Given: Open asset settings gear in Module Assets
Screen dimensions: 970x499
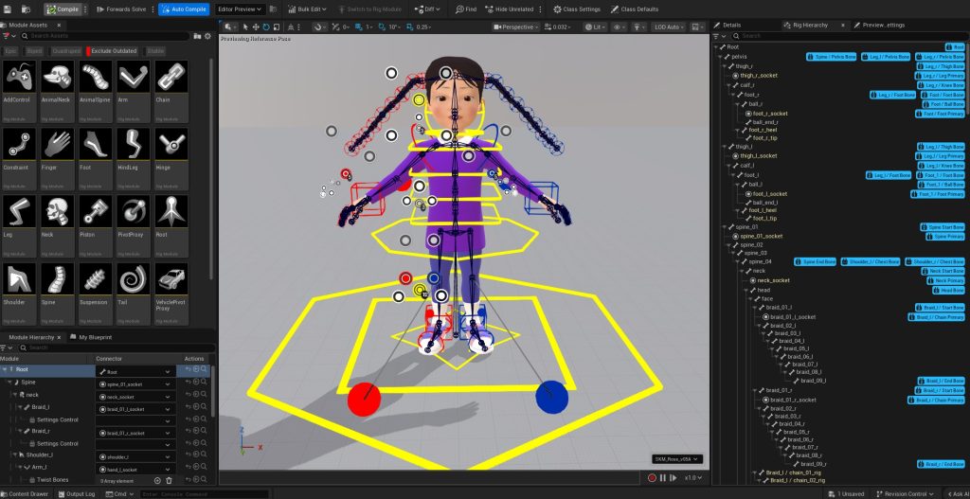Looking at the screenshot, I should (207, 36).
